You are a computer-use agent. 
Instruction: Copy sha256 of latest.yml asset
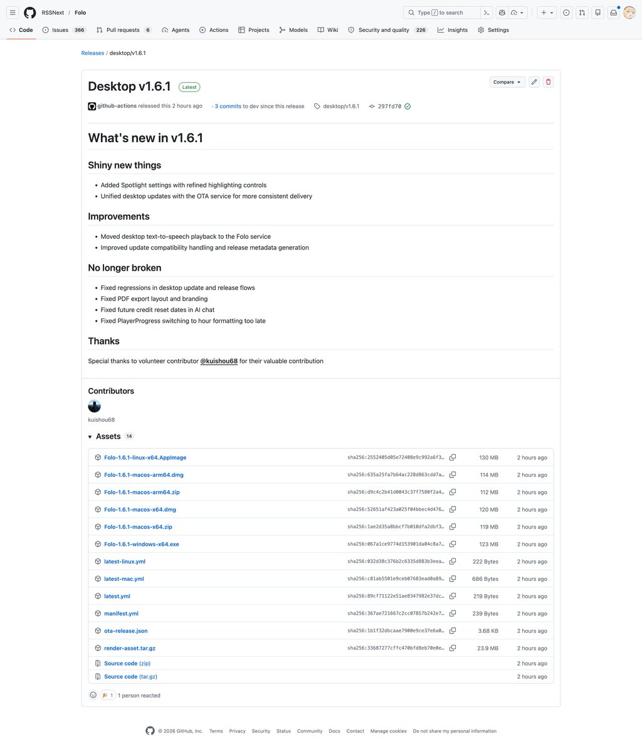pyautogui.click(x=453, y=597)
